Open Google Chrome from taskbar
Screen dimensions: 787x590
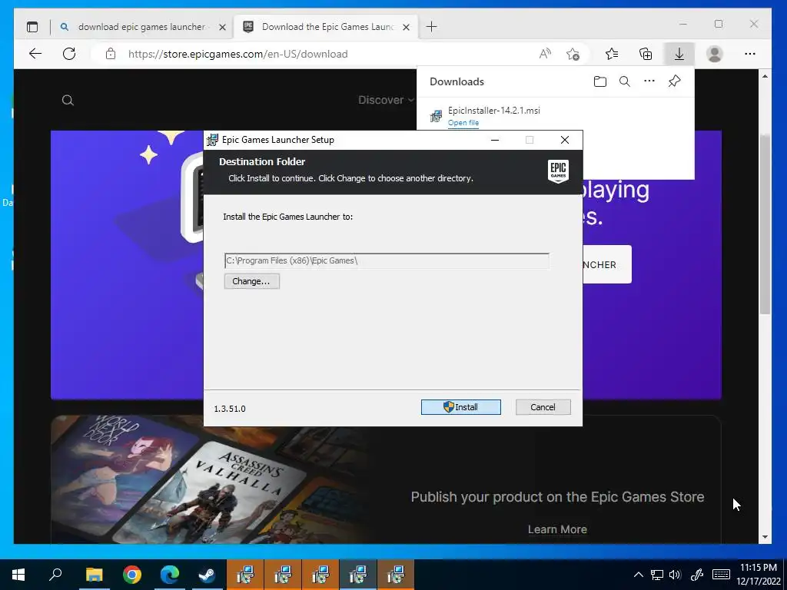(132, 575)
